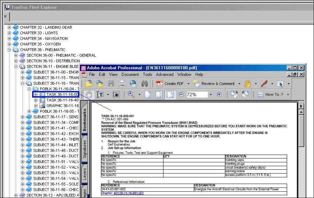The width and height of the screenshot is (314, 198).
Task: Follow the 401/36-11-16-991-001 graphic link
Action: 129,193
